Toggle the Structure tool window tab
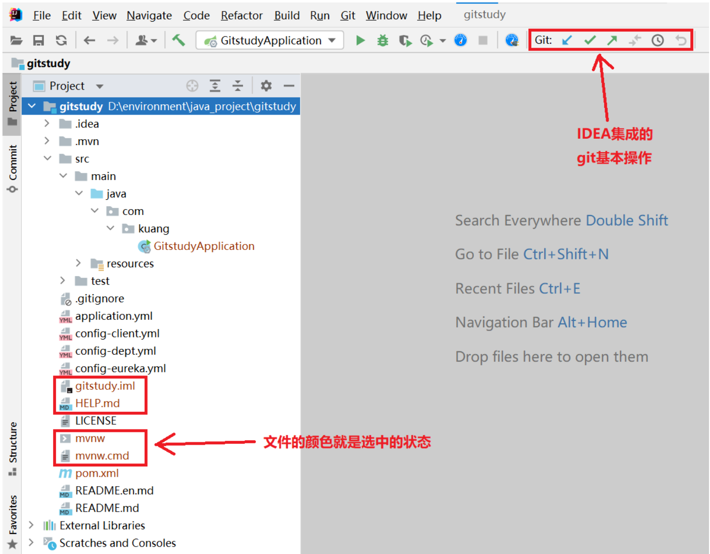710x554 pixels. tap(12, 448)
